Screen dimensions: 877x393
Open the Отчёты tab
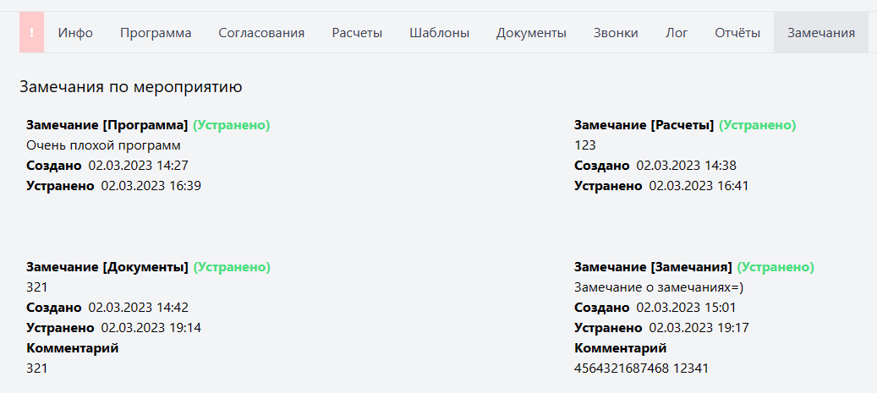pyautogui.click(x=737, y=33)
